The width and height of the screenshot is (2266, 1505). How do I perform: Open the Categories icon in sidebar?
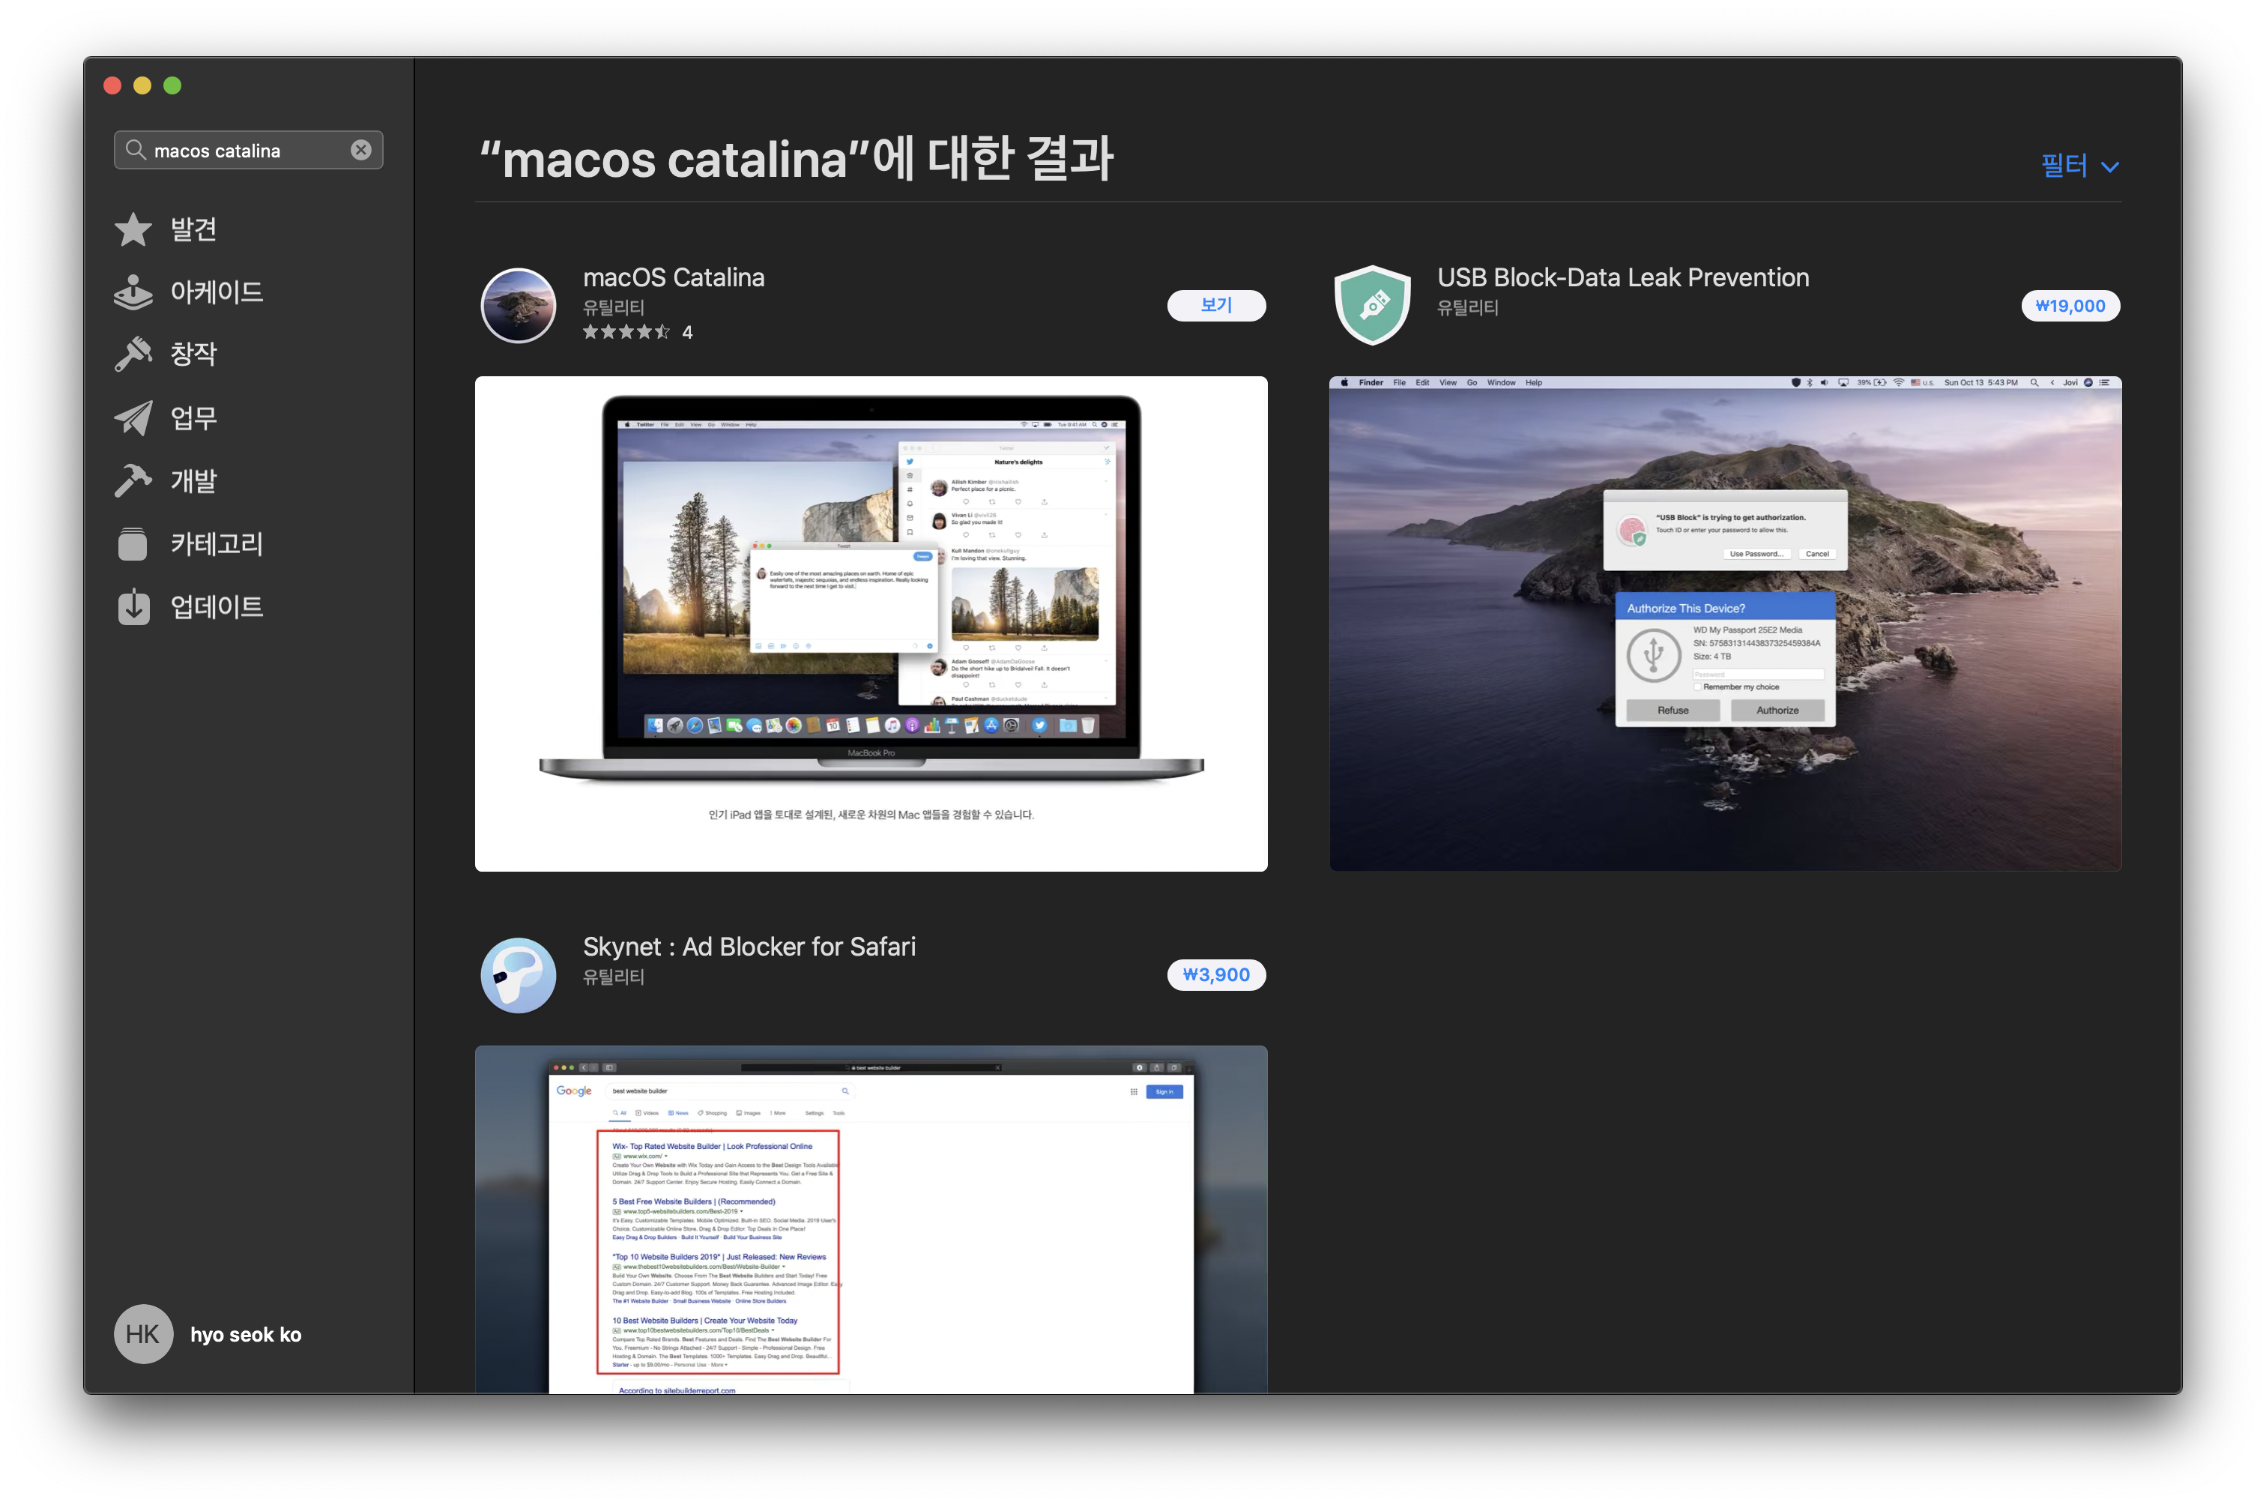point(133,543)
